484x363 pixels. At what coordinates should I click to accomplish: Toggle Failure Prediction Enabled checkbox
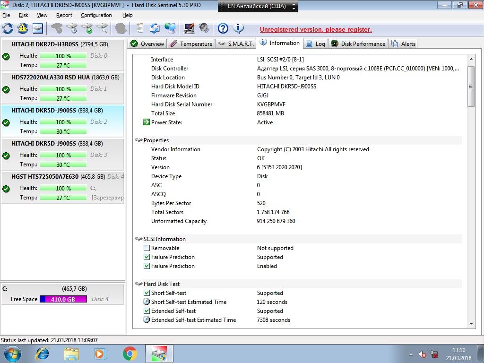[147, 266]
